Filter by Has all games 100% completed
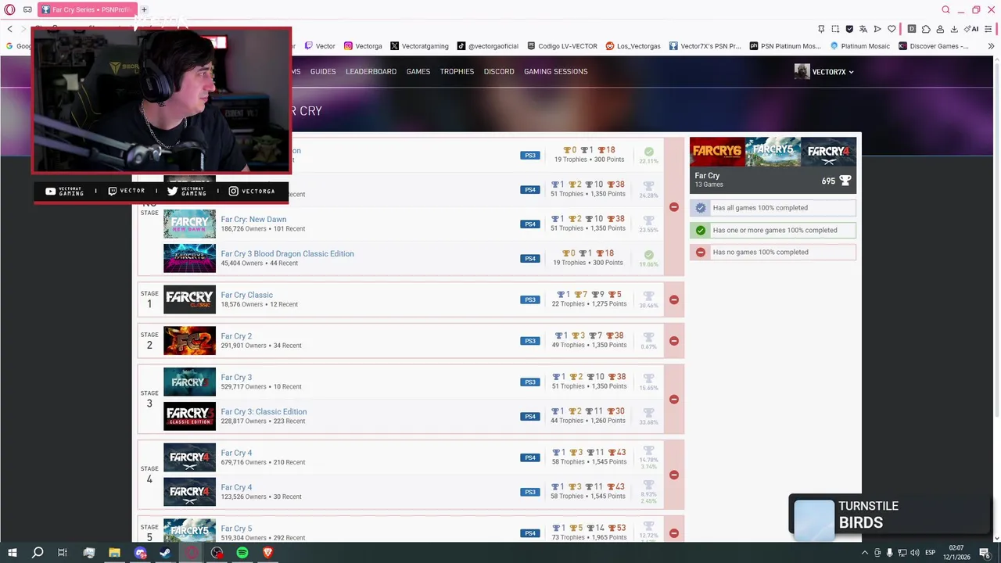This screenshot has height=563, width=1001. (773, 208)
